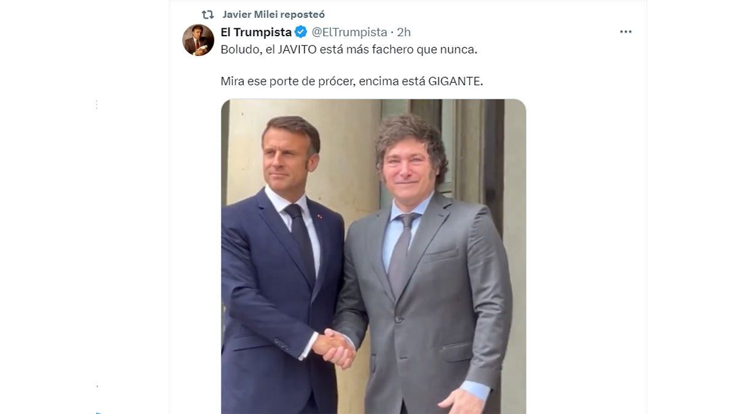This screenshot has height=414, width=737.
Task: Open the @ElTrumpista handle
Action: (349, 32)
